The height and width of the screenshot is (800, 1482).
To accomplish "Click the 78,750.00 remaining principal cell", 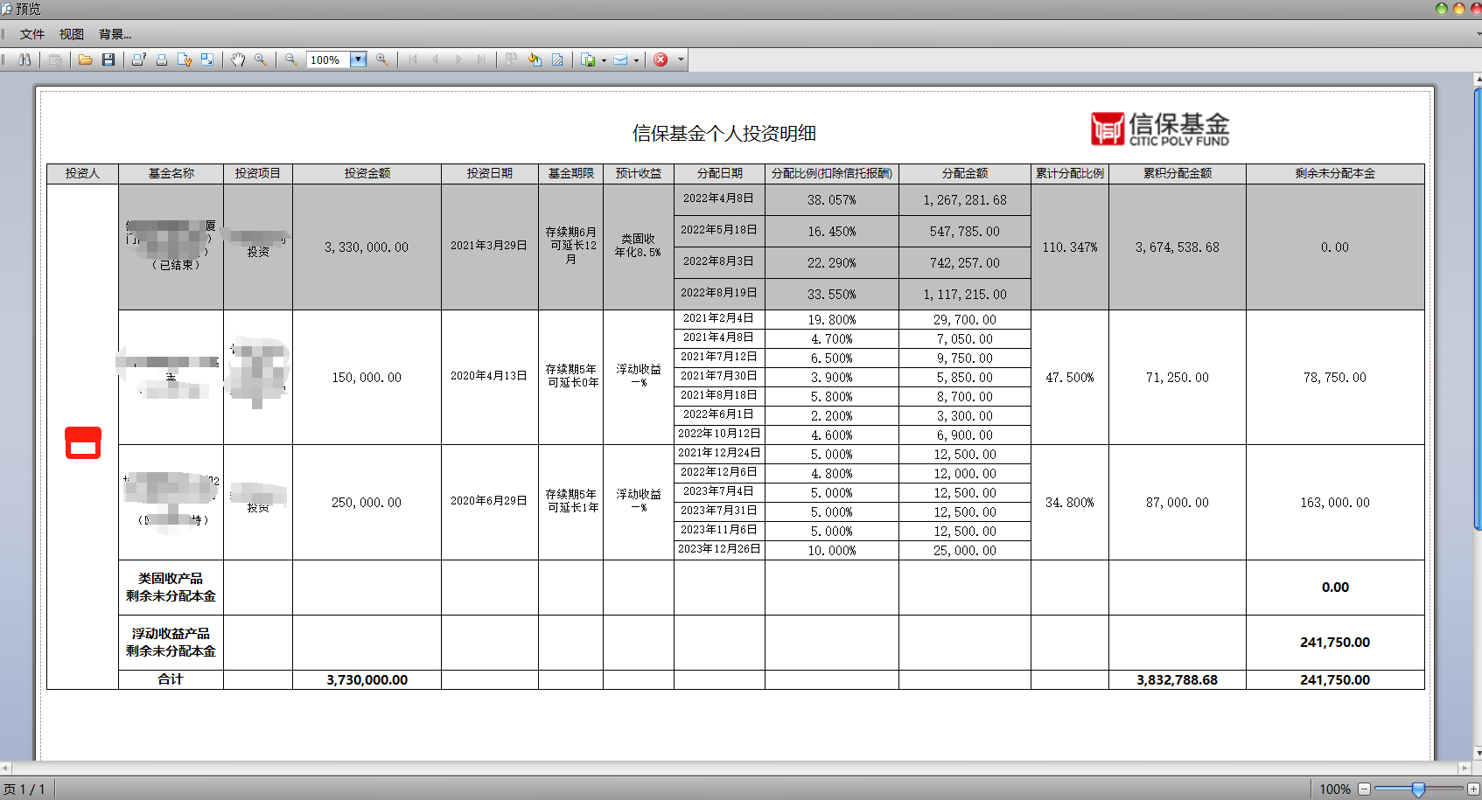I will (x=1335, y=378).
